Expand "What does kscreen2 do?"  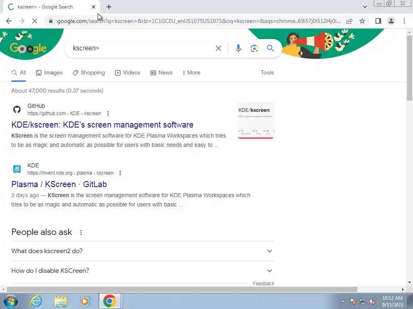pyautogui.click(x=142, y=251)
